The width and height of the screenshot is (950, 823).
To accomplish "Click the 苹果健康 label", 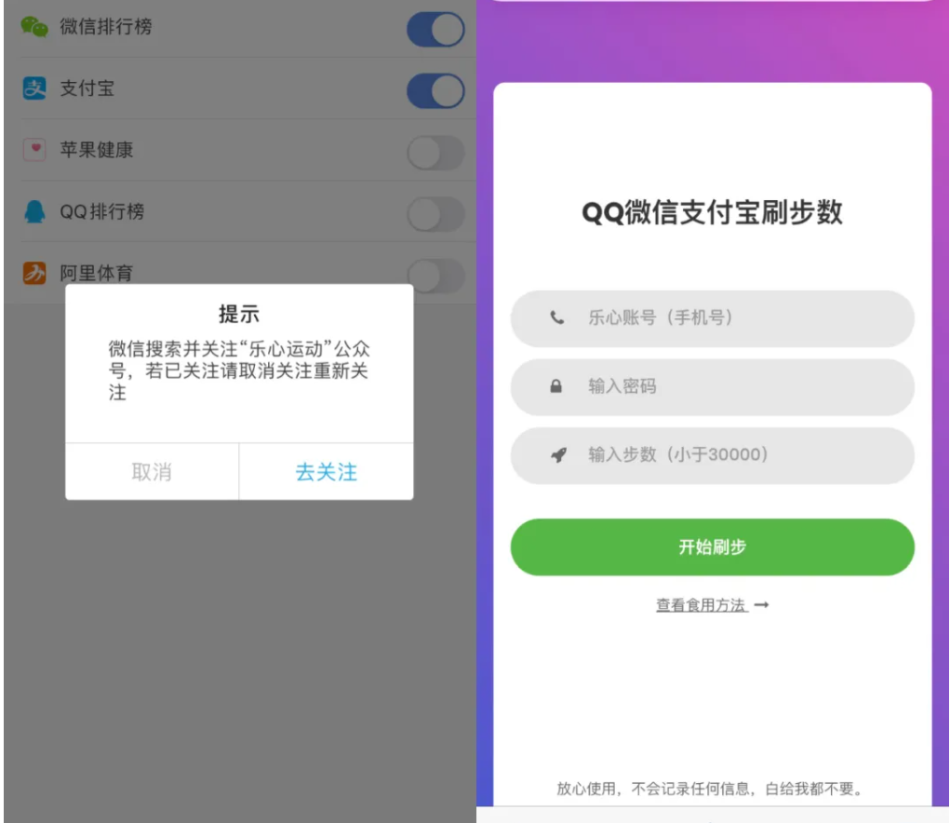I will [97, 150].
